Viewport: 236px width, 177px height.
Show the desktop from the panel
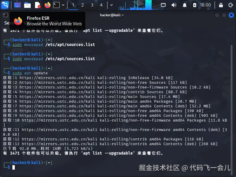(x=17, y=5)
